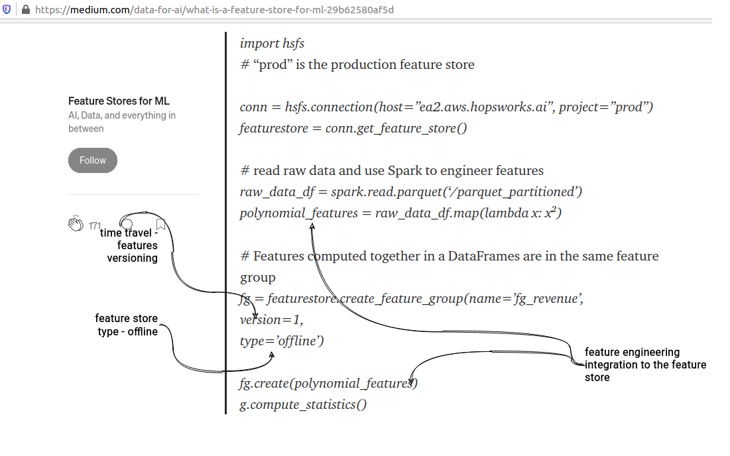
Task: Click the tracking protection shield icon
Action: point(7,9)
